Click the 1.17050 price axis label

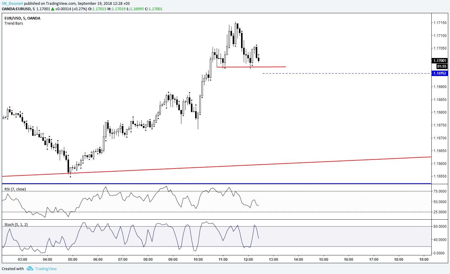[440, 48]
